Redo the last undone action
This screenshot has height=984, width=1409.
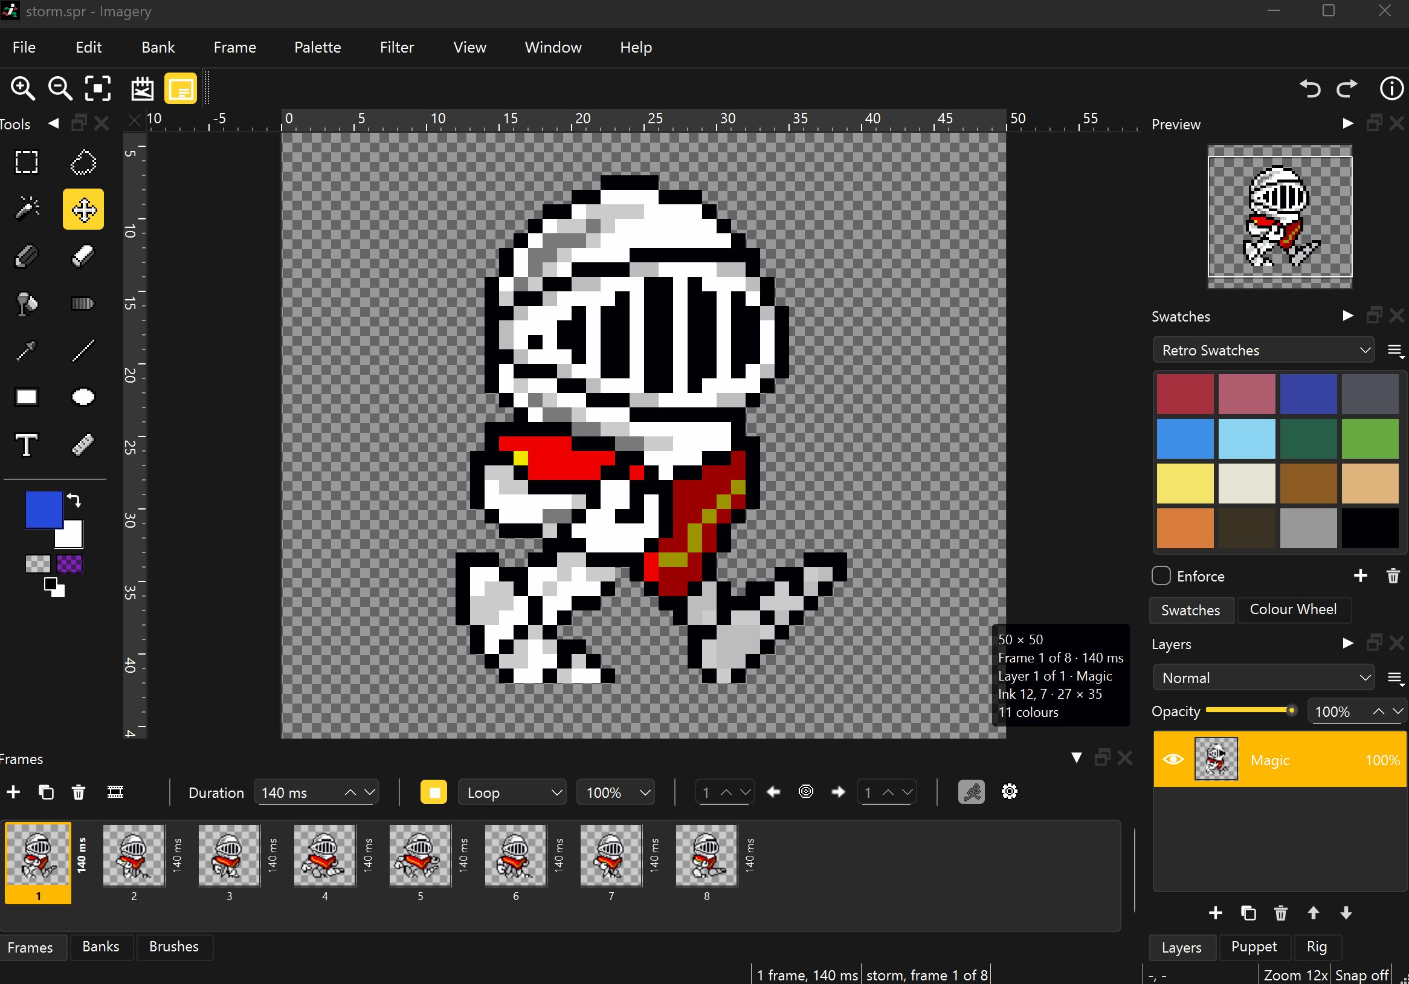pos(1347,88)
